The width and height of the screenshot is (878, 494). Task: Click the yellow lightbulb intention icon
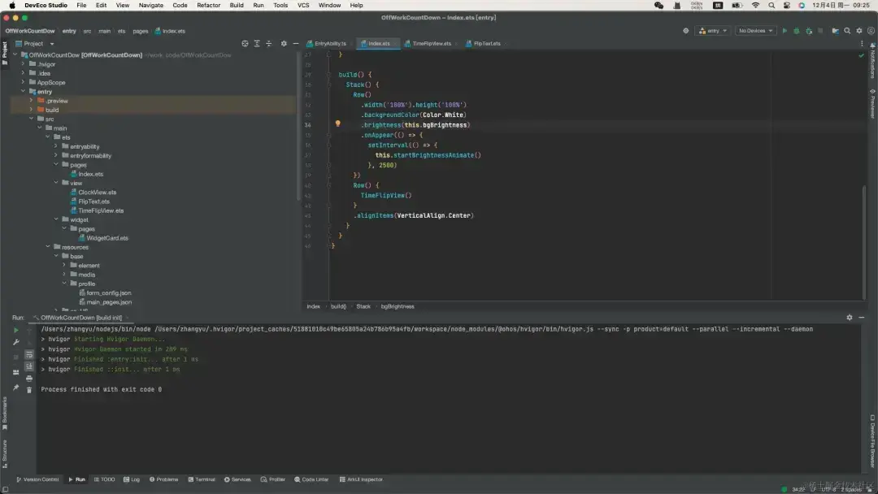[x=337, y=123]
